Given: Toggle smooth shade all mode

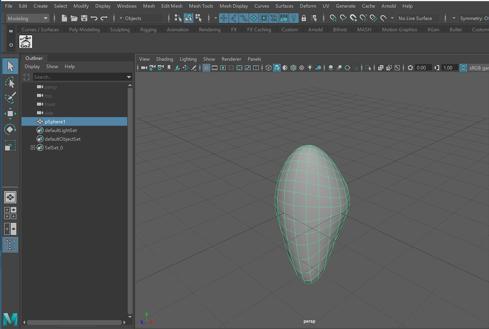Looking at the screenshot, I should pyautogui.click(x=276, y=68).
